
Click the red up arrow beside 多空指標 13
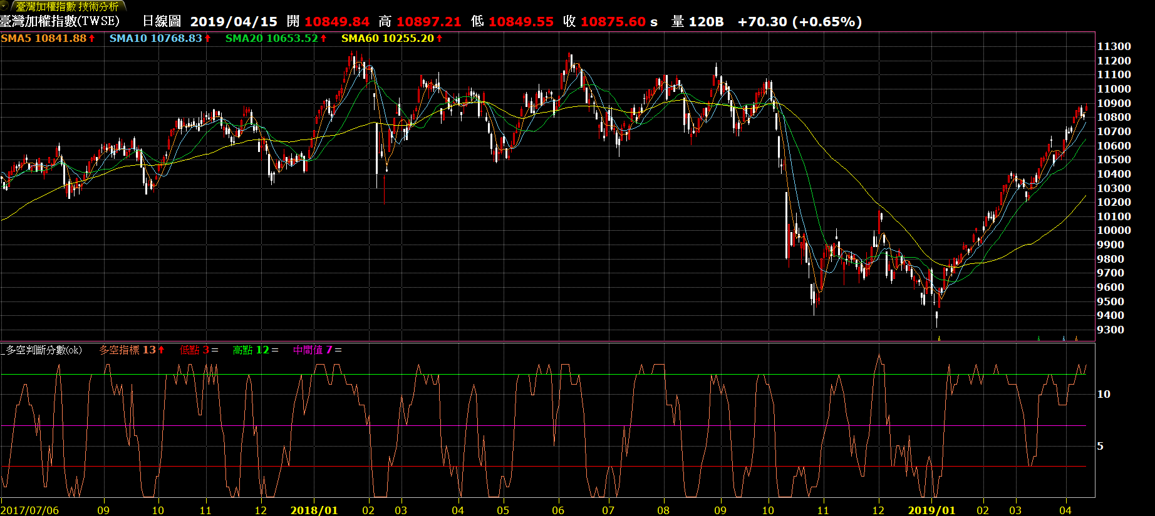tap(161, 350)
